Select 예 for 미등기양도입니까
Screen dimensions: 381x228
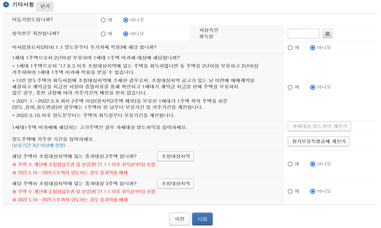point(103,20)
